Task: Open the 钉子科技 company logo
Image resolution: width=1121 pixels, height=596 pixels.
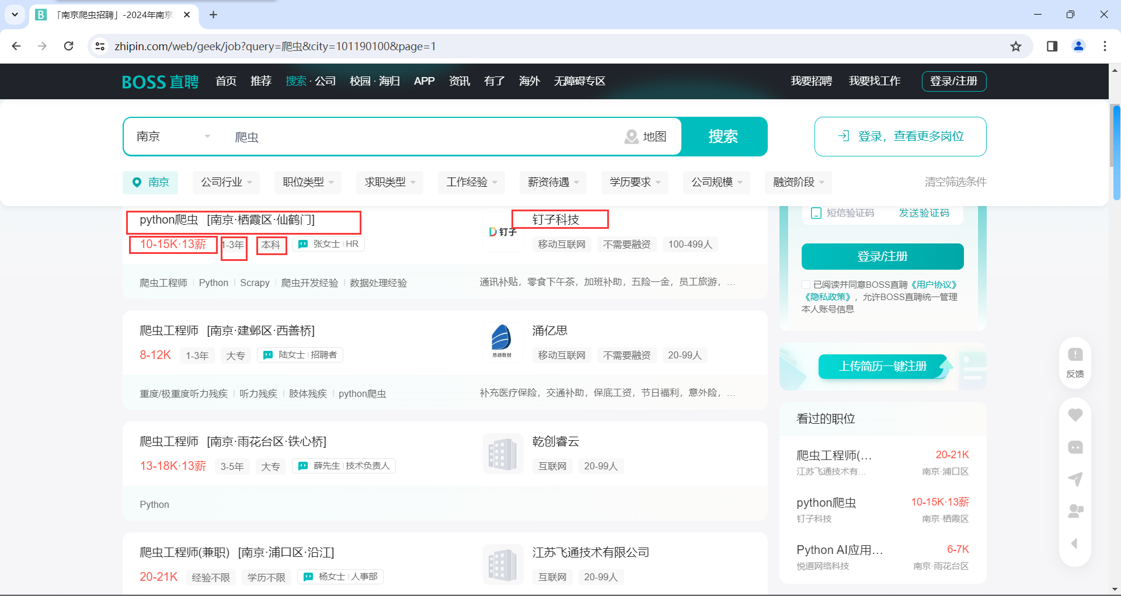Action: pyautogui.click(x=503, y=232)
